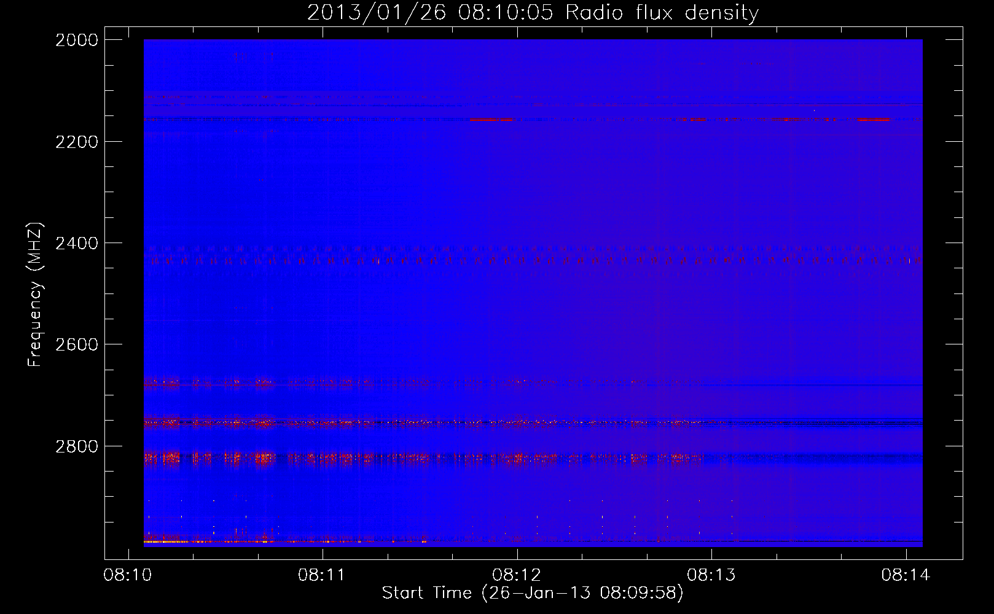Click the 08:14 time tick label
994x614 pixels.
tap(906, 575)
